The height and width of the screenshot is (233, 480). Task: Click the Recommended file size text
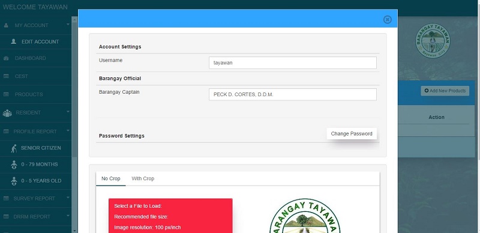click(x=141, y=217)
